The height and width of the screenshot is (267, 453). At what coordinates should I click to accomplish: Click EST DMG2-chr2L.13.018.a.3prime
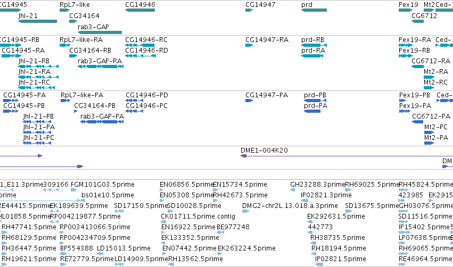tap(245, 211)
